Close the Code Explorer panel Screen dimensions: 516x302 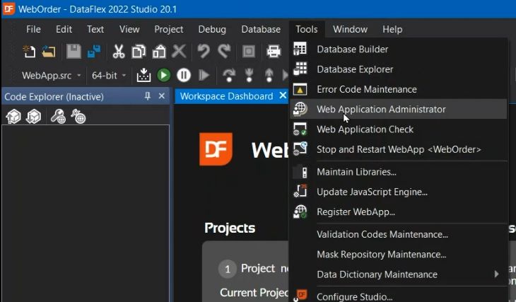[162, 96]
